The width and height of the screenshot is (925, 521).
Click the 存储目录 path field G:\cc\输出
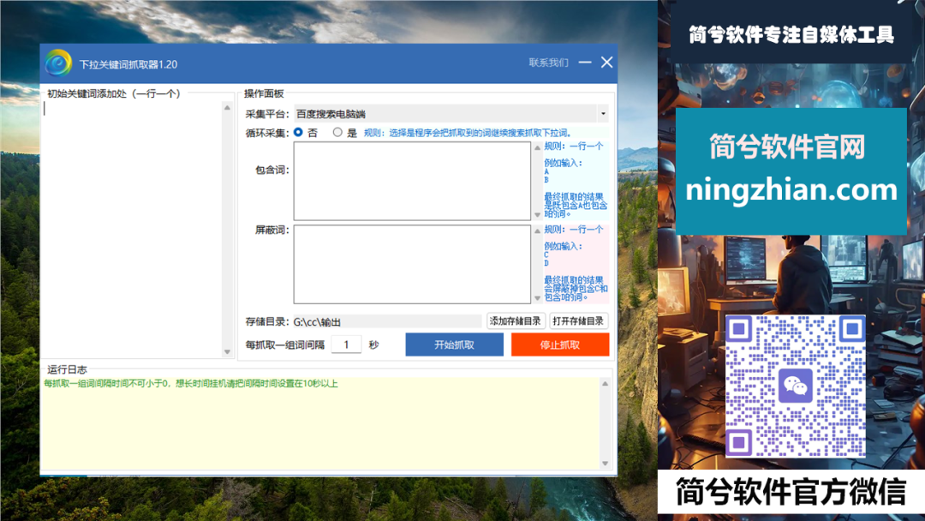point(387,321)
